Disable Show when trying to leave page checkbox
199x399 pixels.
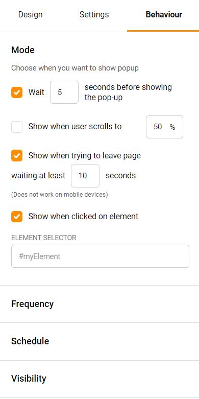[17, 156]
